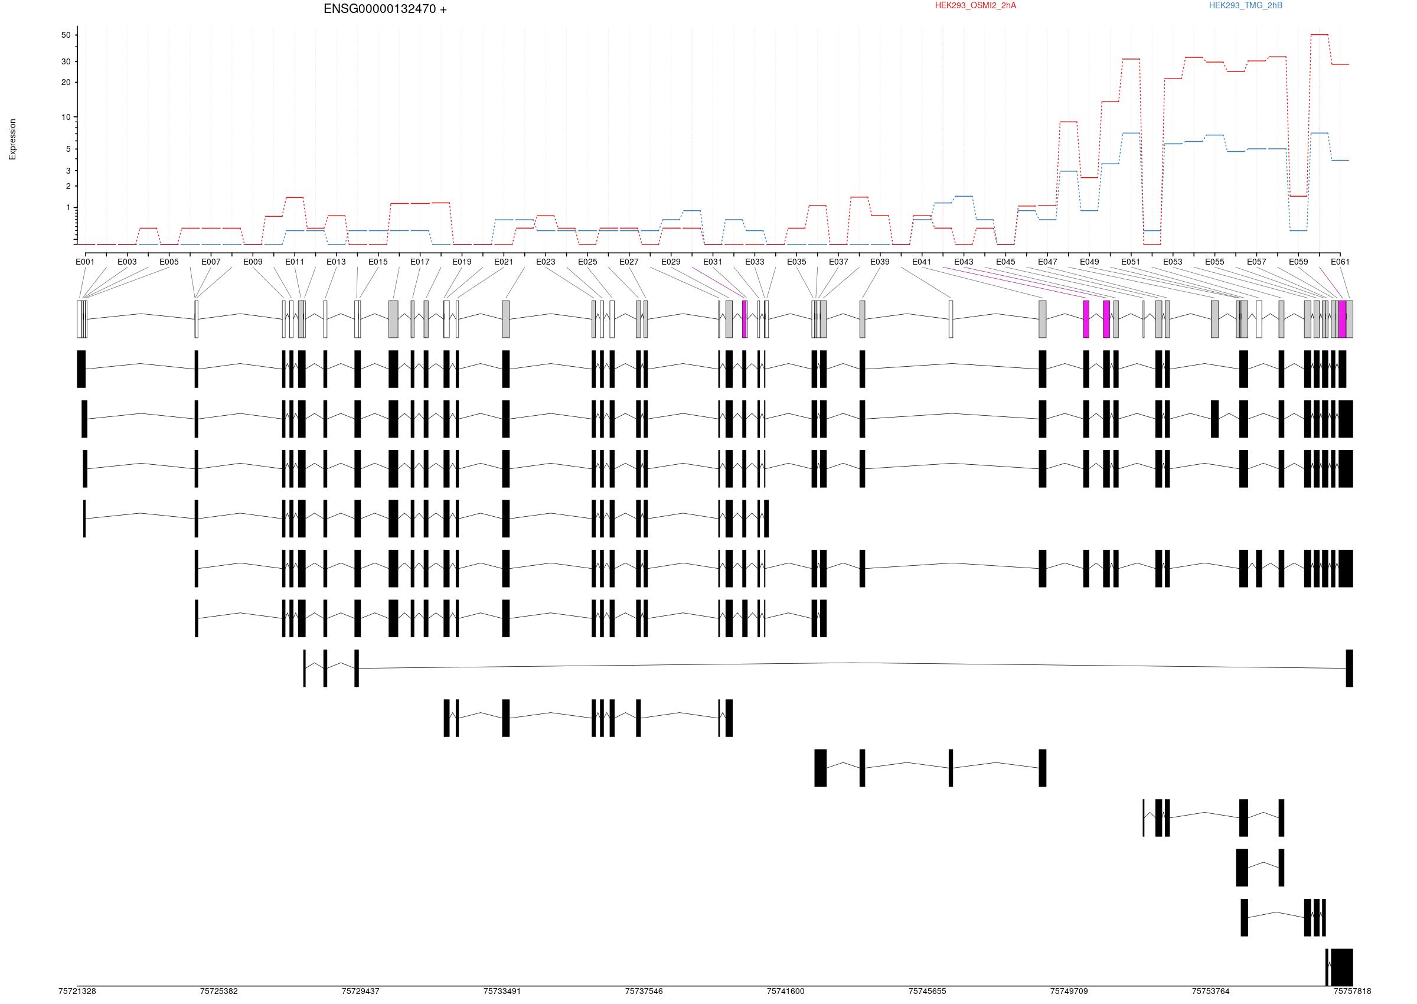Click exon label E031
Screen dimensions: 1417x1004
tap(713, 262)
